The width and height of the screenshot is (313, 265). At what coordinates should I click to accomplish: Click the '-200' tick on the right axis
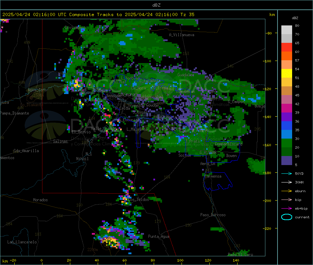click(x=267, y=201)
